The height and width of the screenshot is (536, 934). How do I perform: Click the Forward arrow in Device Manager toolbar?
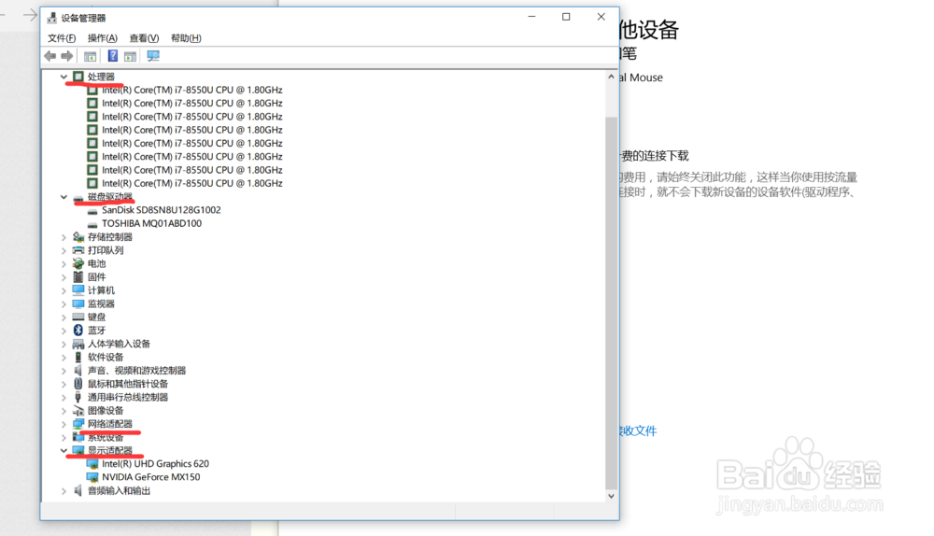(67, 56)
